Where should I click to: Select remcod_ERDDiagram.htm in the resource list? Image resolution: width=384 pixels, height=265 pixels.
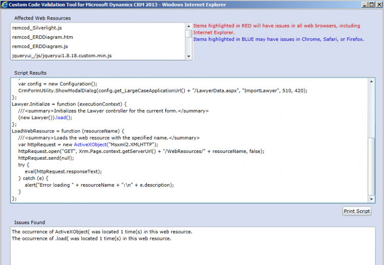42,37
